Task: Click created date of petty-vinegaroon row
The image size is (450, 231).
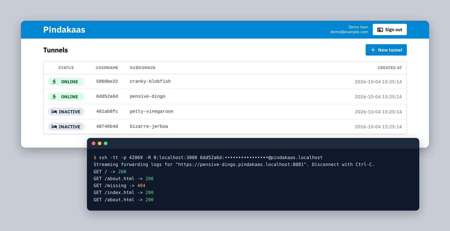Action: [378, 112]
